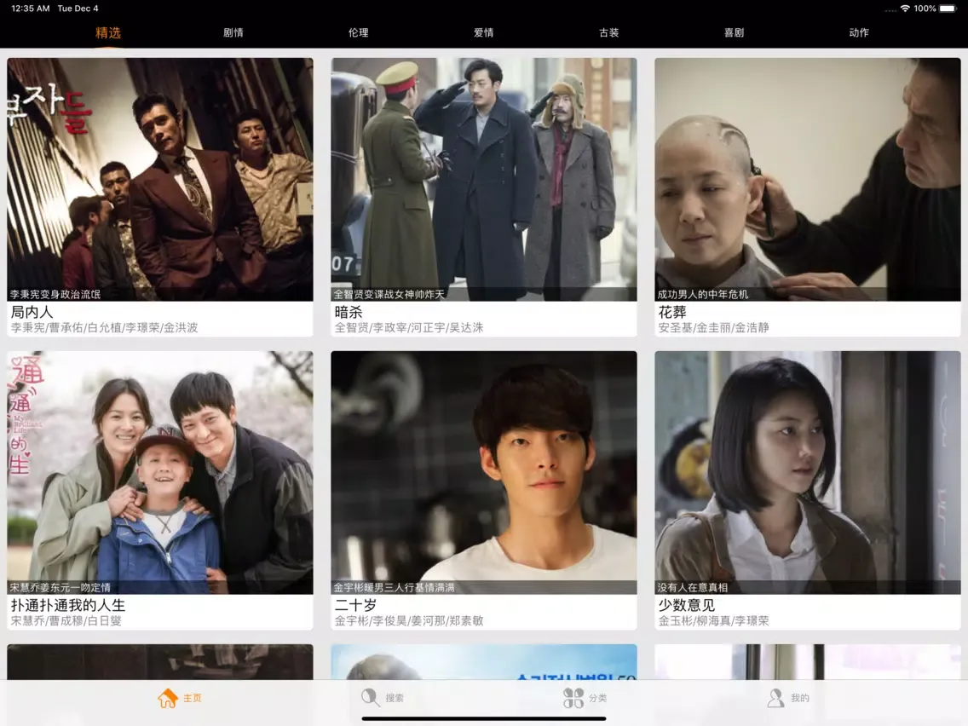Tap cast line 宋慧乔/曹成穆/白日燮

point(66,621)
